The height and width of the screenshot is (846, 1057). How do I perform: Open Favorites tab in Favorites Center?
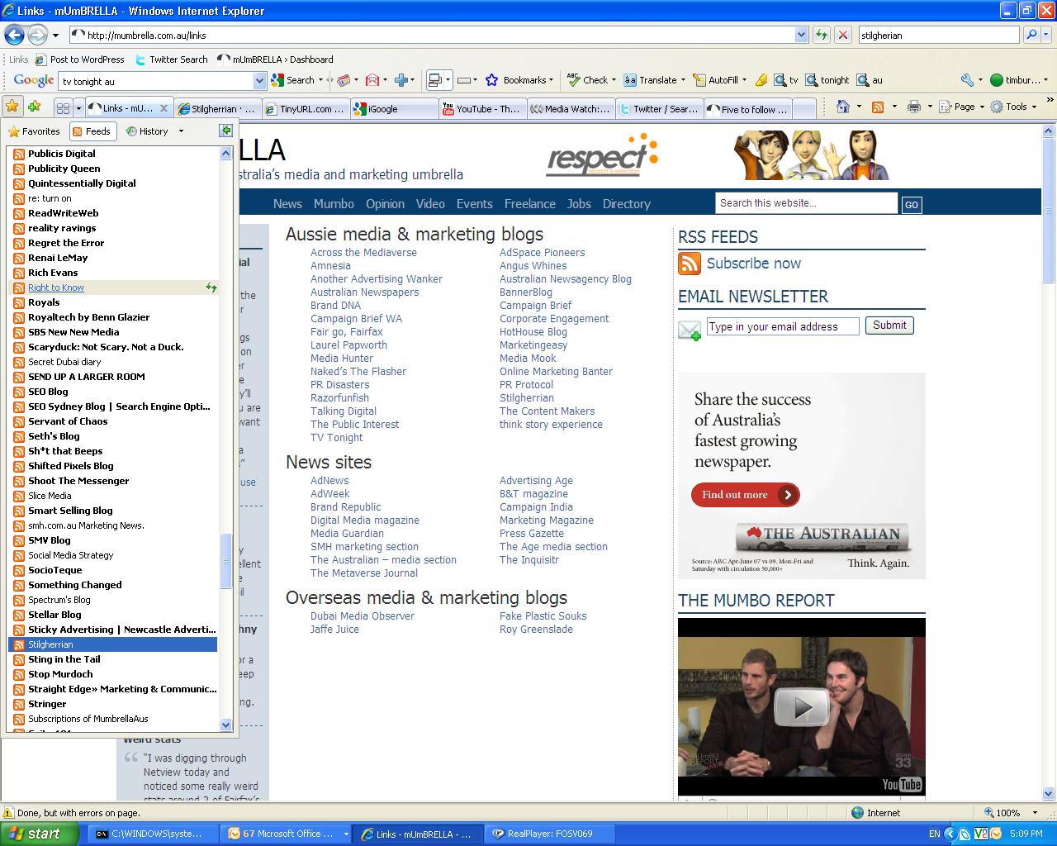pyautogui.click(x=34, y=131)
